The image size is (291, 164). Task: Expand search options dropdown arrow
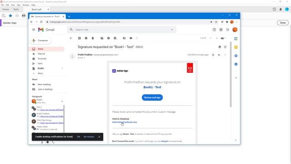click(x=172, y=30)
